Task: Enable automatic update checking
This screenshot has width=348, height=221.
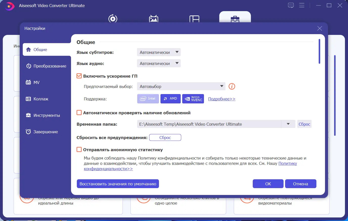Action: (79, 113)
